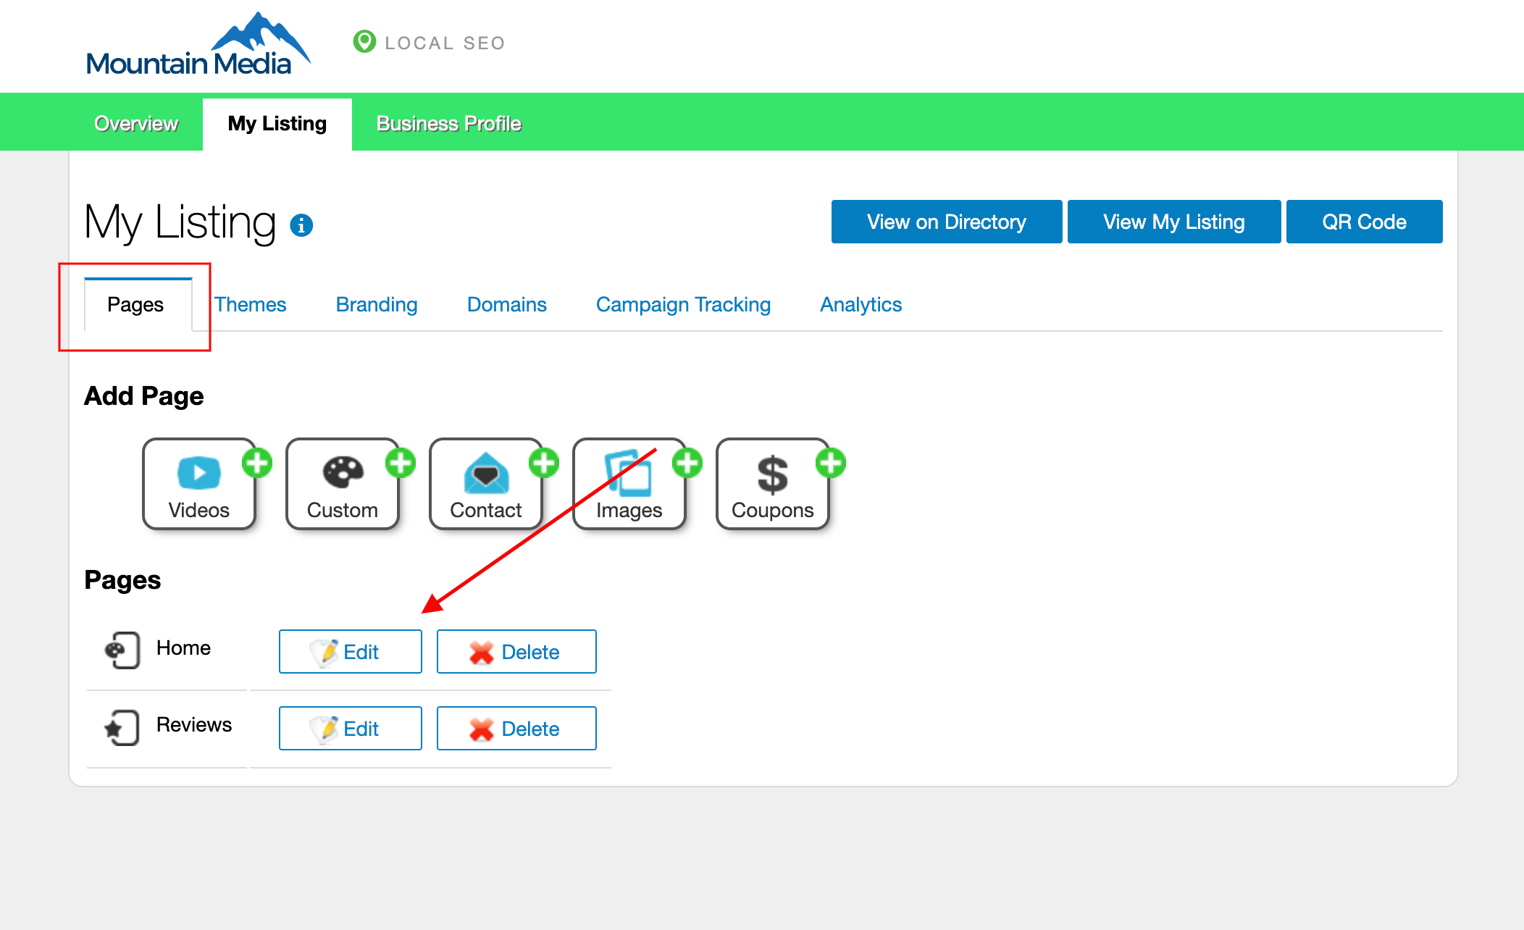Delete the Reviews page
Screen dimensions: 1524x930
click(x=516, y=729)
